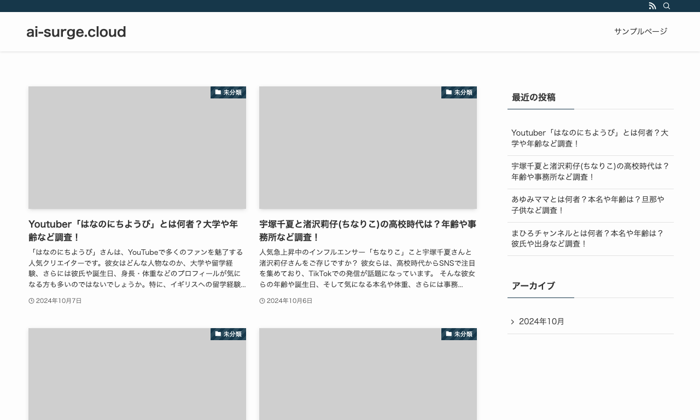Open sidebar recent post about はなのにちようび
The height and width of the screenshot is (420, 700).
coord(591,138)
